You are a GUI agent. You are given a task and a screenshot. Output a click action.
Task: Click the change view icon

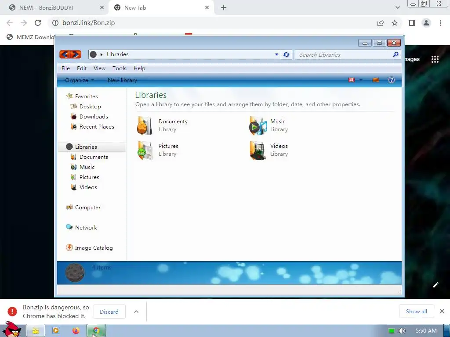352,80
